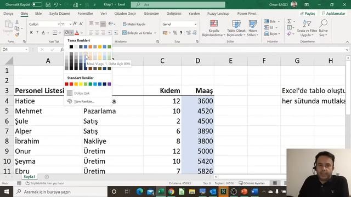
Task: Decrease font size with smaller A icon
Action: [81, 24]
